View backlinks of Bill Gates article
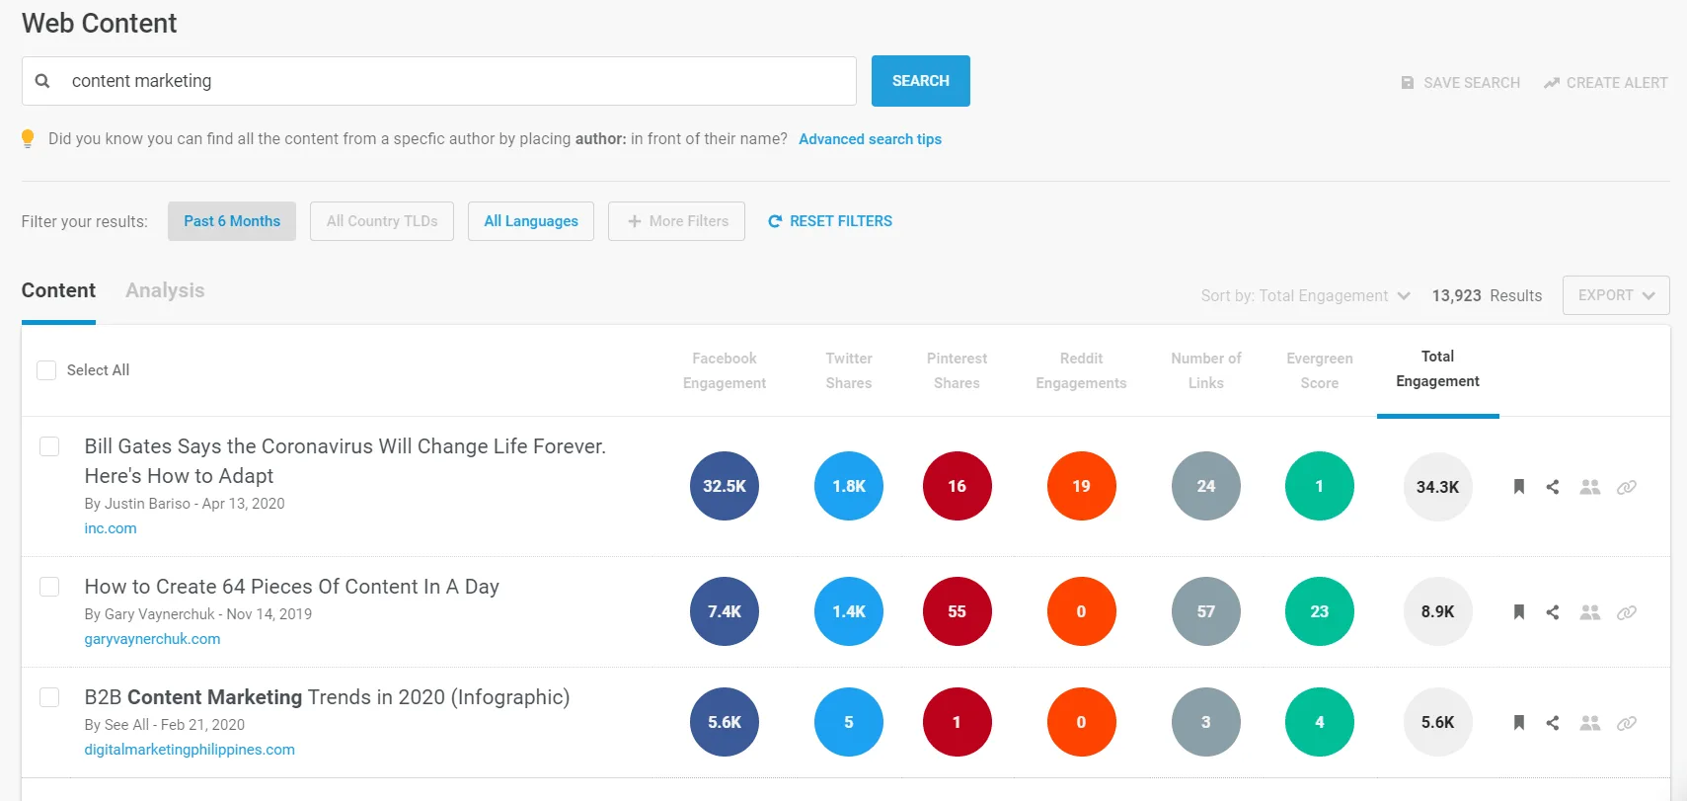The height and width of the screenshot is (801, 1687). 1627,487
